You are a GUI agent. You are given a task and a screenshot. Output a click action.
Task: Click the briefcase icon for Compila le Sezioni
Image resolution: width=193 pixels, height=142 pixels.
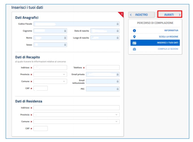click(x=134, y=49)
